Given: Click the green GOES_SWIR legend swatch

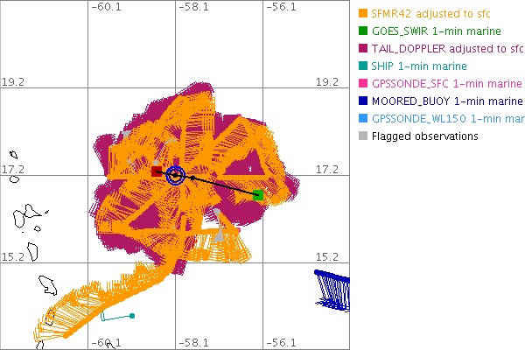Looking at the screenshot, I should 362,31.
